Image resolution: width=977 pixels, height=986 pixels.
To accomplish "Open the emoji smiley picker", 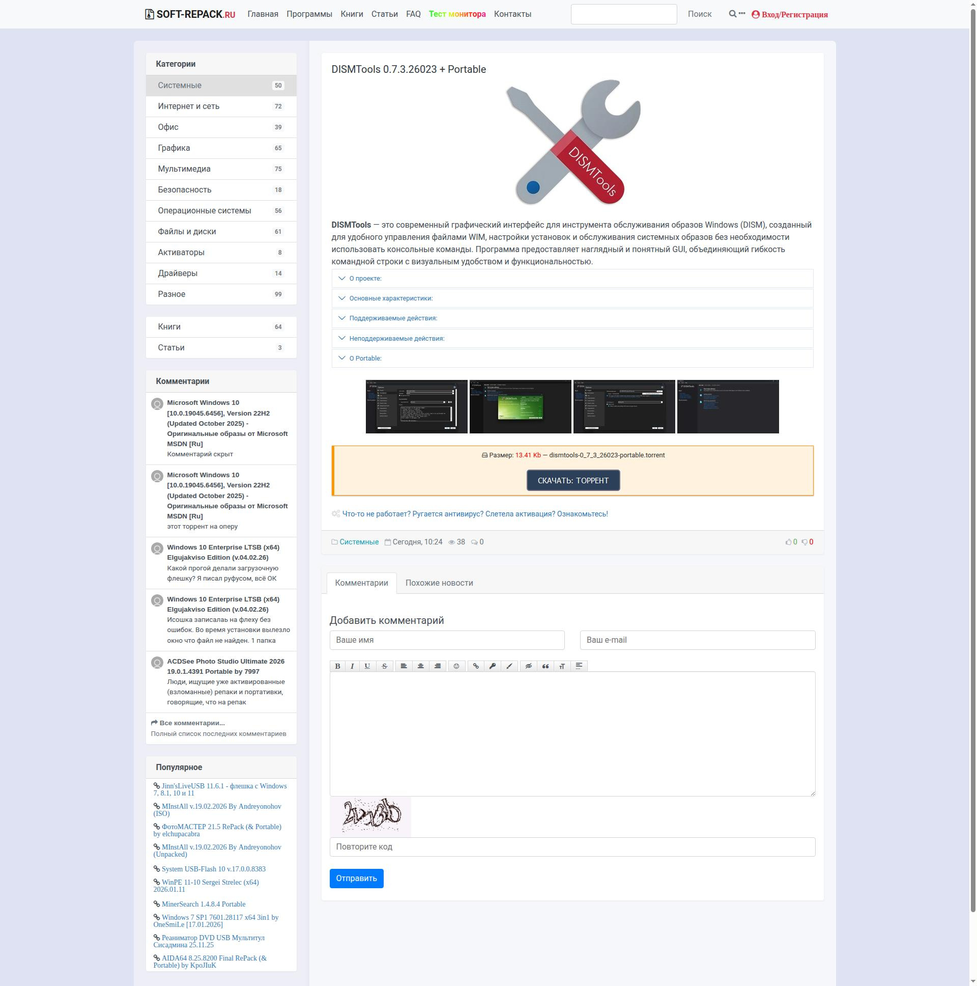I will 456,666.
